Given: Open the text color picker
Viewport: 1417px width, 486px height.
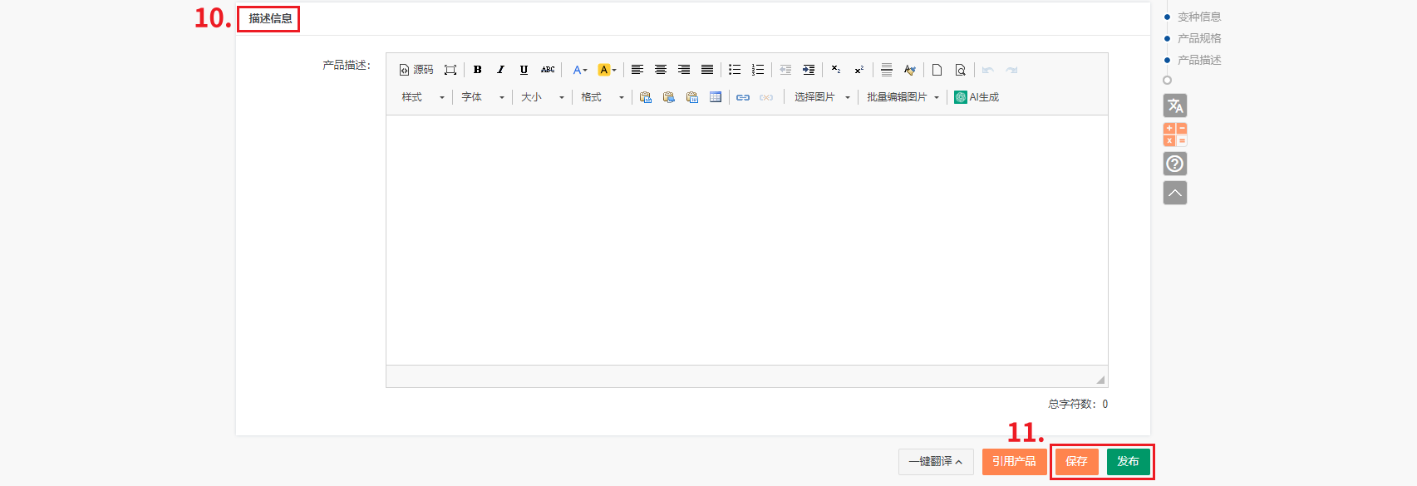Looking at the screenshot, I should [580, 70].
